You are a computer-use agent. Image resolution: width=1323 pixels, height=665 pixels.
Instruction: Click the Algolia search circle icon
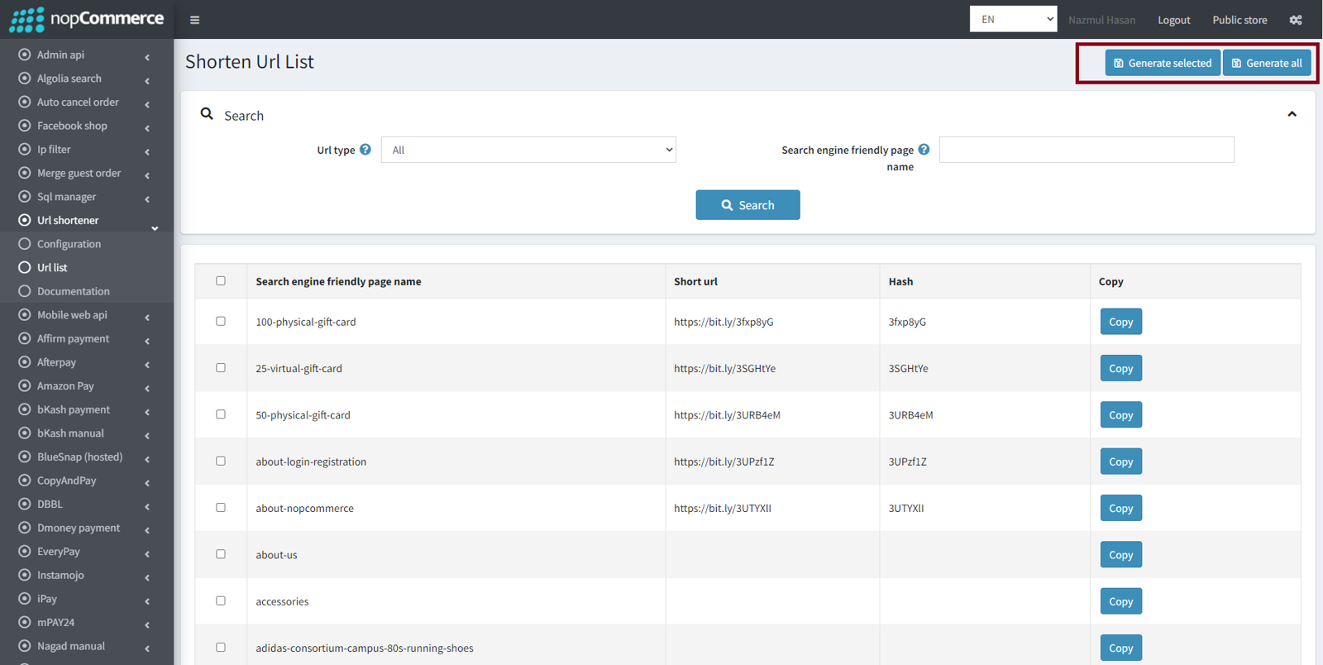[x=25, y=79]
